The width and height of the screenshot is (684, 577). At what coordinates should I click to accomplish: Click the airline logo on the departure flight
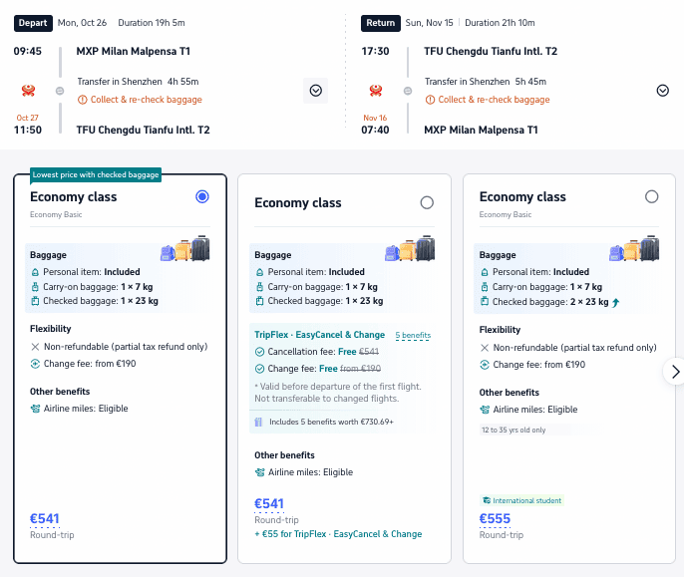[28, 91]
